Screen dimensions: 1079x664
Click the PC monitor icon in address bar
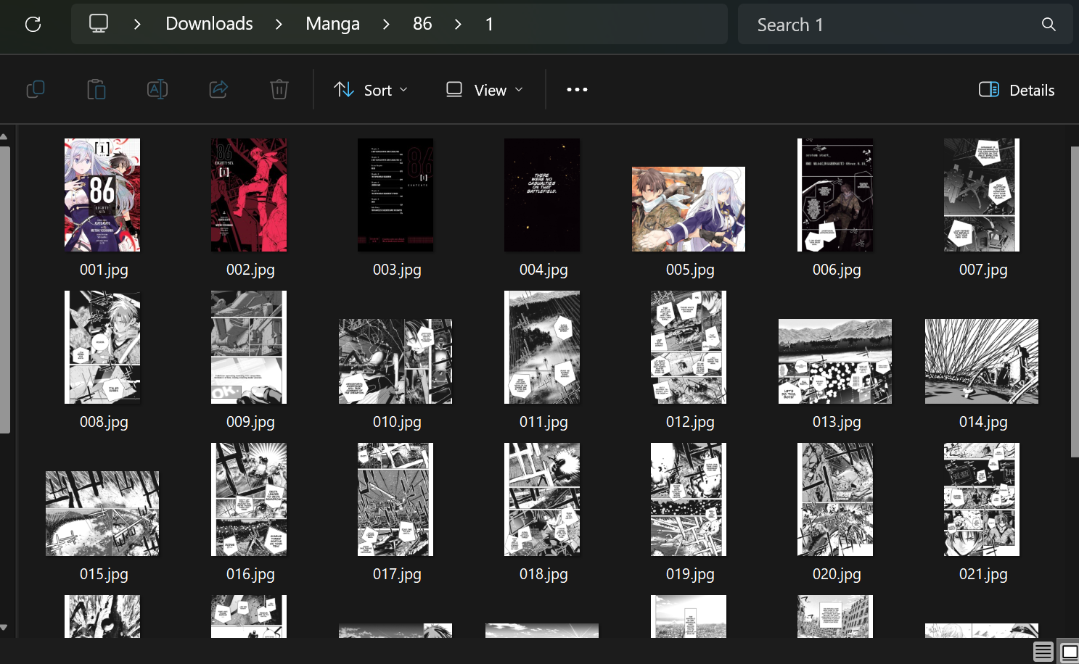click(99, 24)
